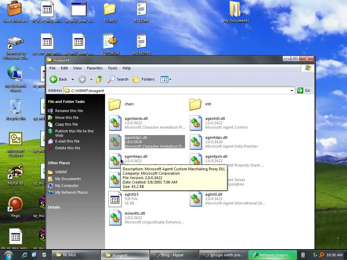Screen dimensions: 347x260
Task: Select the agentanm.dll file icon
Action: tap(115, 123)
